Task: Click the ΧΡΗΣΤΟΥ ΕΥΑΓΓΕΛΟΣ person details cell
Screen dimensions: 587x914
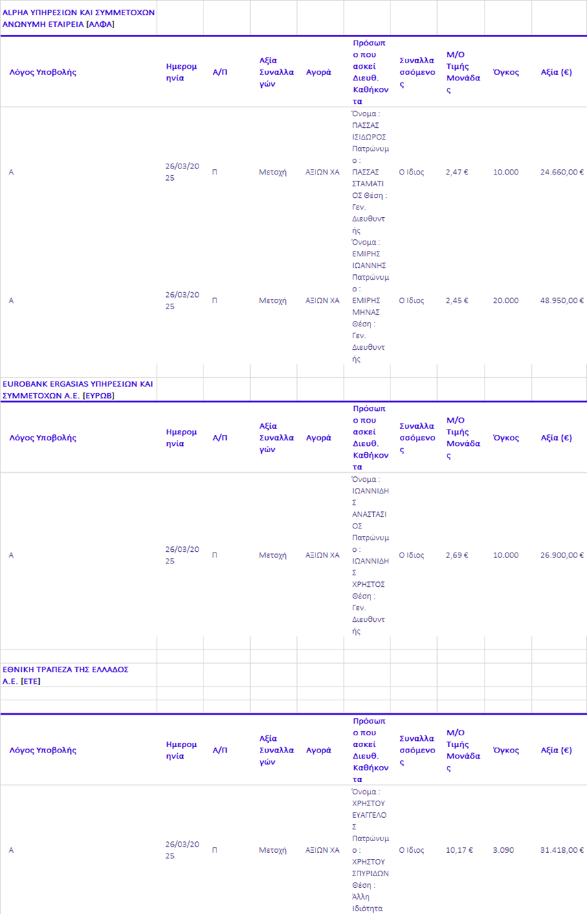Action: 370,850
